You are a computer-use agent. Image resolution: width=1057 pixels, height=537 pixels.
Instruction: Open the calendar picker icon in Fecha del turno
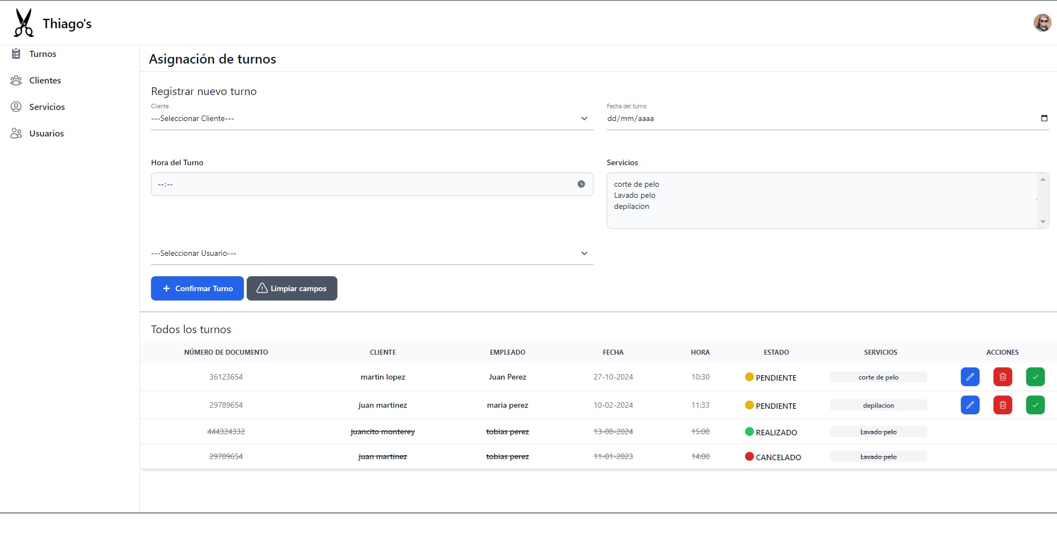(x=1044, y=118)
